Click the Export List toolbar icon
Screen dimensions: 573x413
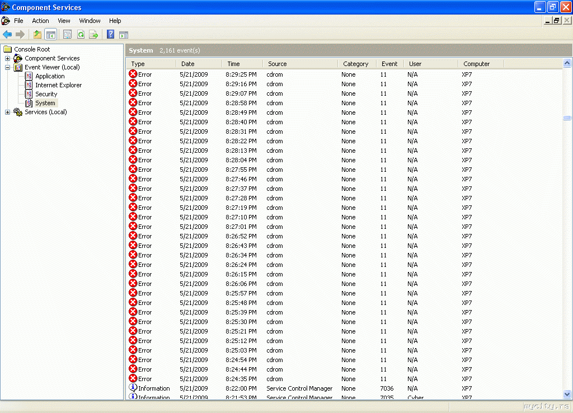tap(93, 35)
